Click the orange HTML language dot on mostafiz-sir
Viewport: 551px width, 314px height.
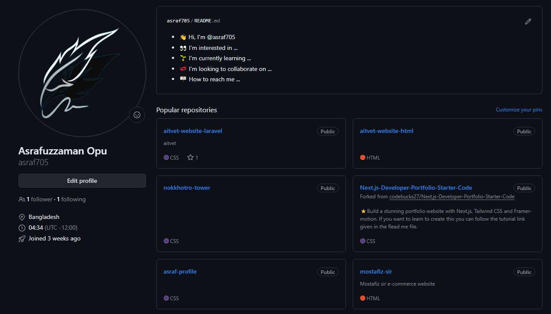(362, 298)
